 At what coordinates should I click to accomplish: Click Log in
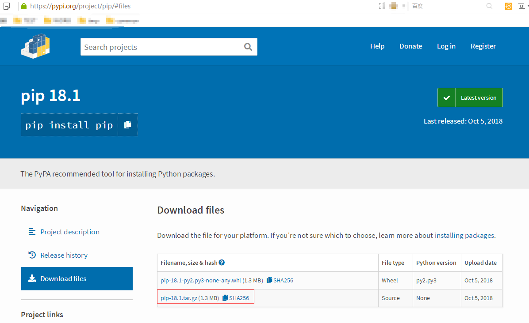[x=446, y=46]
